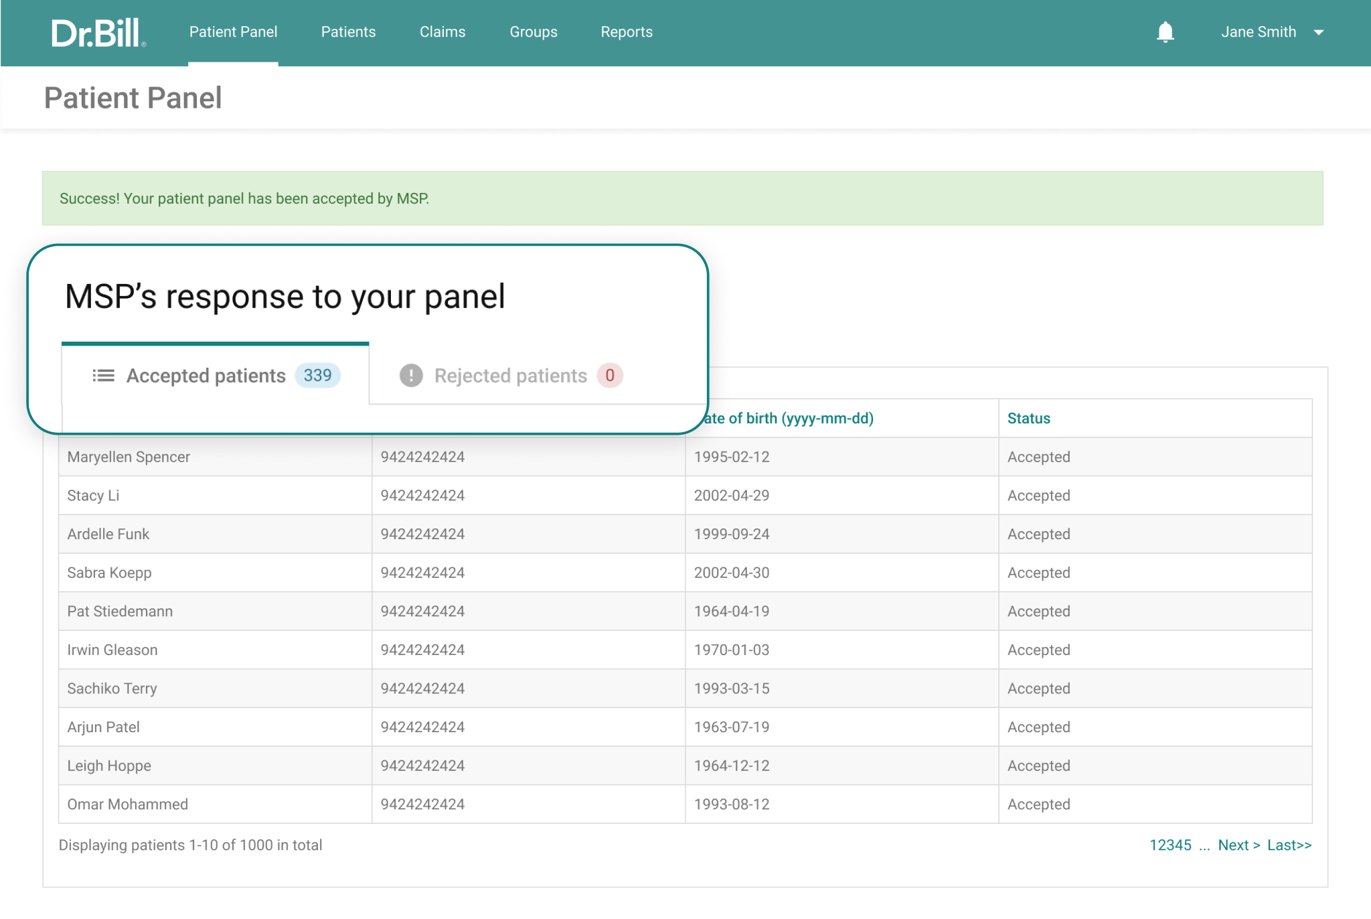
Task: Switch to the Accepted patients tab
Action: [x=216, y=375]
